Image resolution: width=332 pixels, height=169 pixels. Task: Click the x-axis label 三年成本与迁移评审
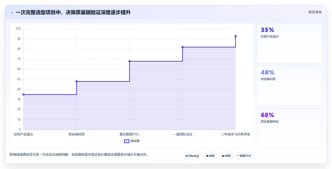click(x=235, y=134)
